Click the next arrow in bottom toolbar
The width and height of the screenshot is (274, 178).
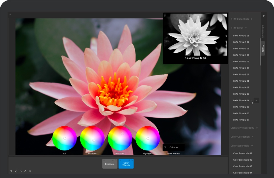(x=21, y=171)
